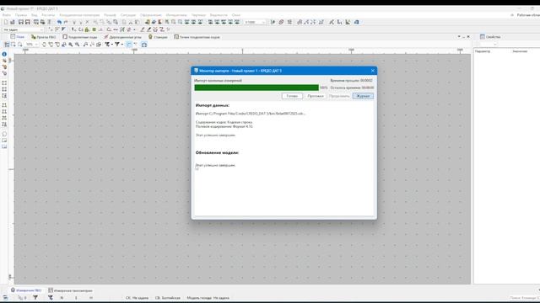This screenshot has height=303, width=540.
Task: Switch to the Измерения ПВО bottom tab
Action: point(26,290)
